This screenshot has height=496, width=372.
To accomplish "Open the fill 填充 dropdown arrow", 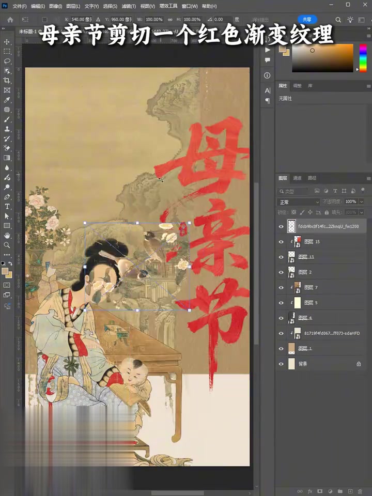I will coord(362,212).
